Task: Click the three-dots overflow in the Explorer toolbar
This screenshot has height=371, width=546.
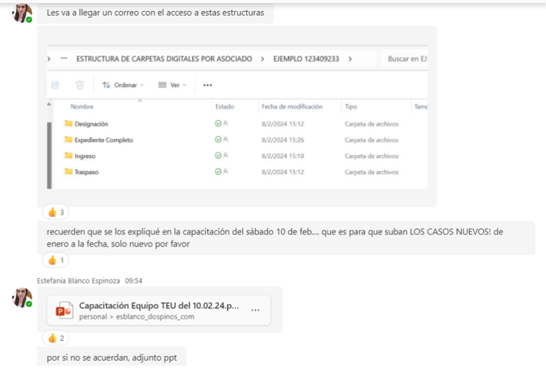Action: pyautogui.click(x=208, y=85)
